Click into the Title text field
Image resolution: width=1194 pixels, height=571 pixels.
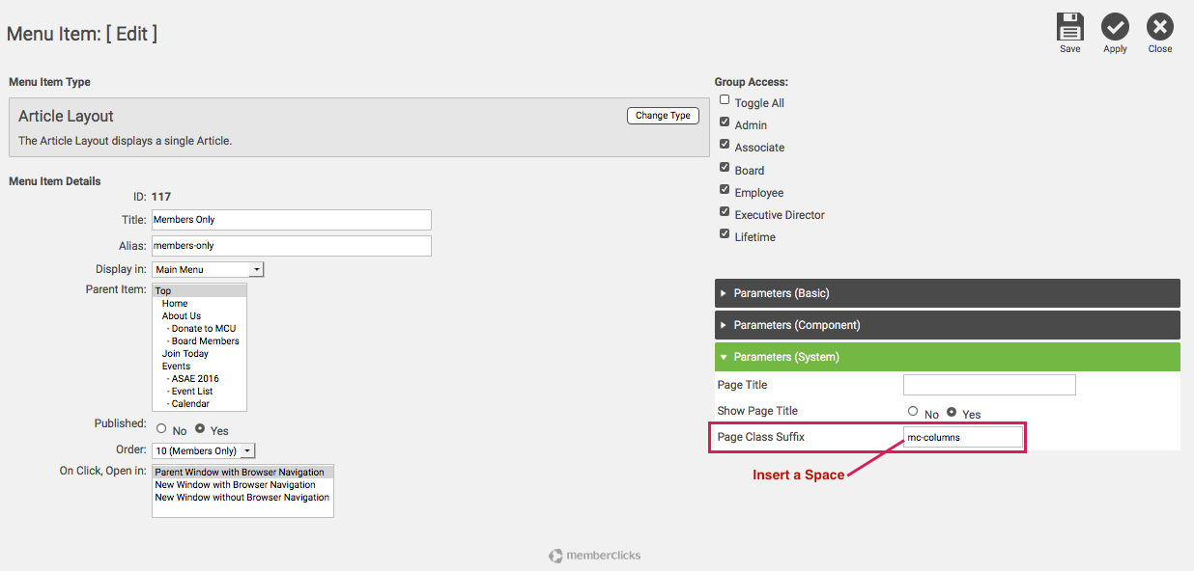[x=291, y=220]
